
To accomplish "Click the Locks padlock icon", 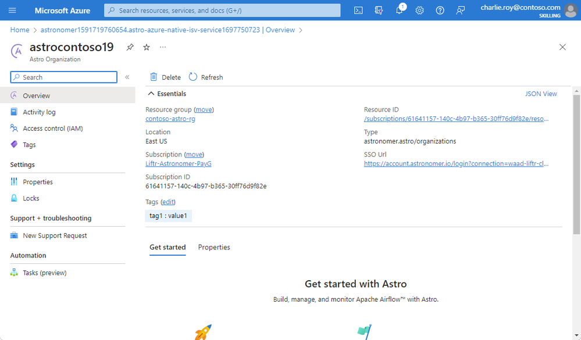I will [x=14, y=198].
